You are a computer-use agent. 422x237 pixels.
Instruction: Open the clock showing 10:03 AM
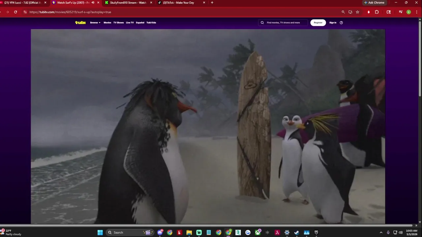(411, 232)
